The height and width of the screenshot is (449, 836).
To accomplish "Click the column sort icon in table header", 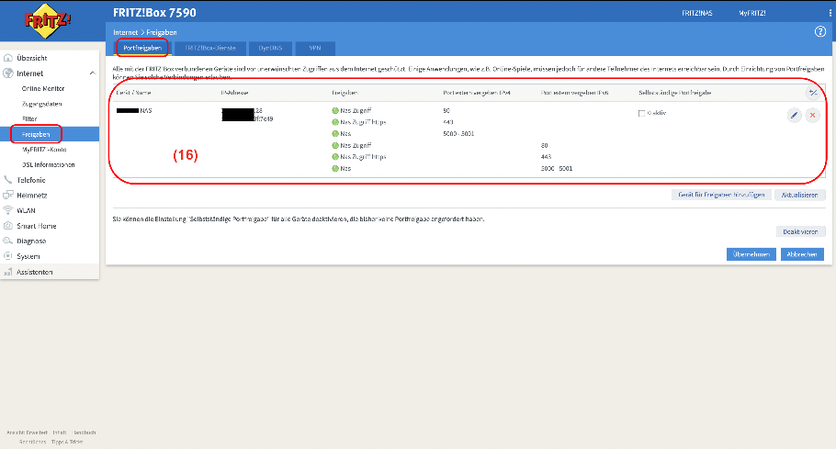I will click(x=812, y=93).
